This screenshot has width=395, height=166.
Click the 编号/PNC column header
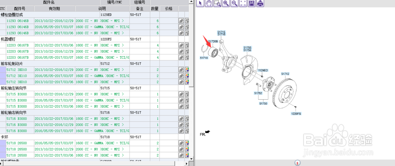click(115, 3)
